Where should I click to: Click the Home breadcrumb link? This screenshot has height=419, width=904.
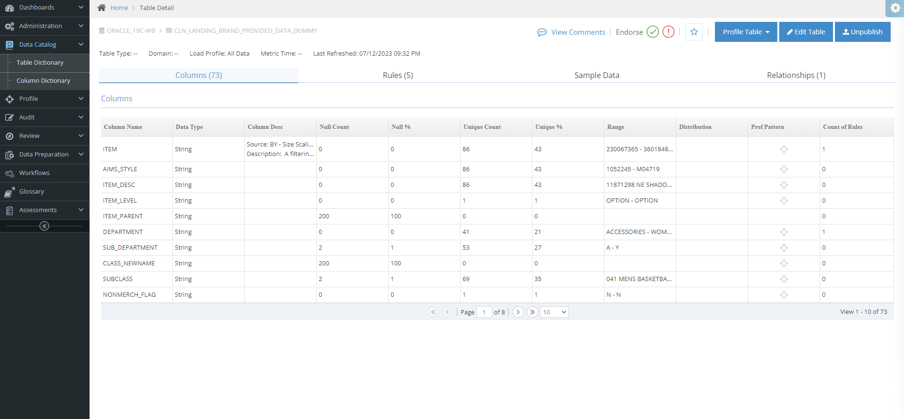[119, 8]
